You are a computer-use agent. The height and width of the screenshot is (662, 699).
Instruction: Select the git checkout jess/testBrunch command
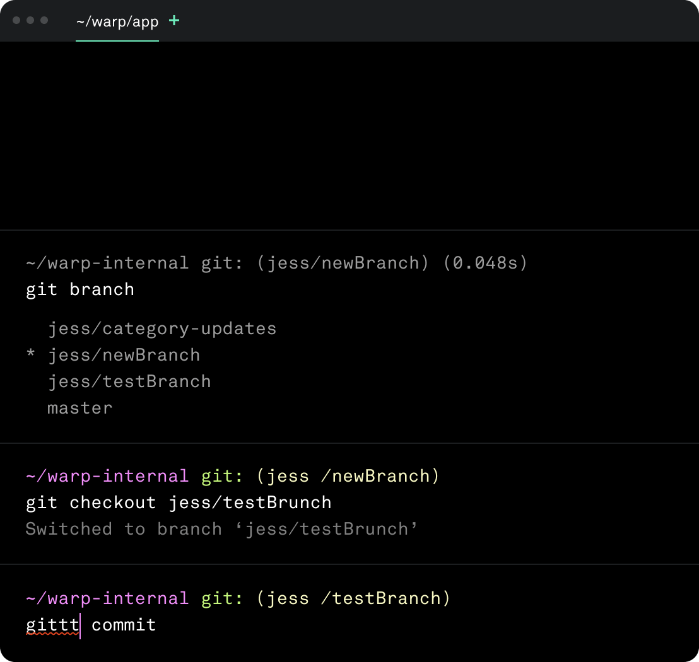pyautogui.click(x=178, y=502)
